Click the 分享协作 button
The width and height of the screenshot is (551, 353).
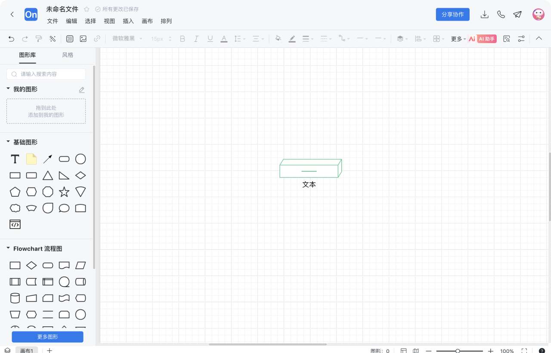pyautogui.click(x=452, y=14)
